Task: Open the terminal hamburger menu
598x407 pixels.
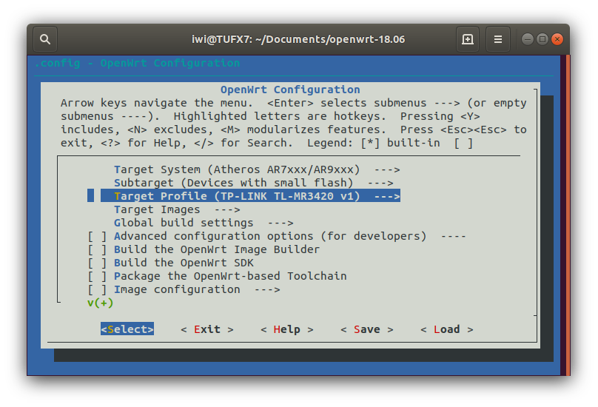Action: pyautogui.click(x=497, y=39)
